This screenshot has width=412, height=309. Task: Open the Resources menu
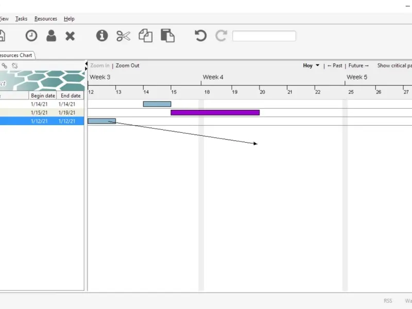pyautogui.click(x=46, y=19)
